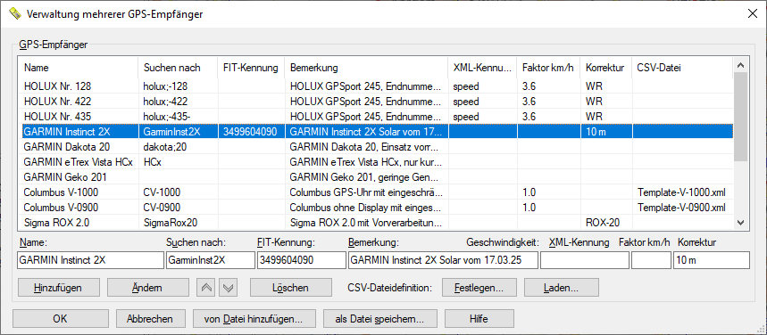Confirm dialog with OK
This screenshot has height=335, width=767.
pos(60,319)
